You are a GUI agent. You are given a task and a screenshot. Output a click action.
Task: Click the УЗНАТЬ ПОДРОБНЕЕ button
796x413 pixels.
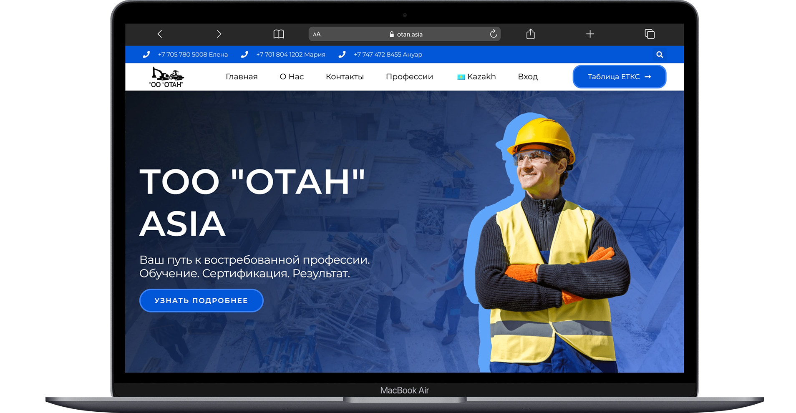coord(201,300)
